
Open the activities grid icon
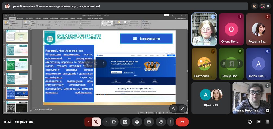tap(267, 122)
